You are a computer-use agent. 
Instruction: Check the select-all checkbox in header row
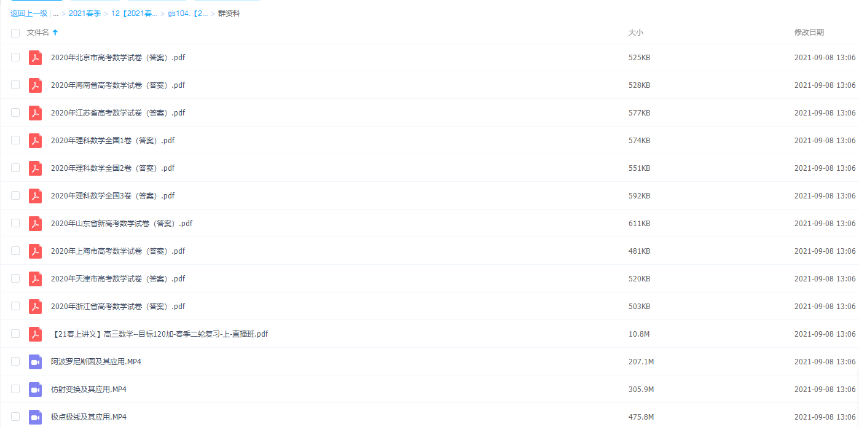point(15,33)
